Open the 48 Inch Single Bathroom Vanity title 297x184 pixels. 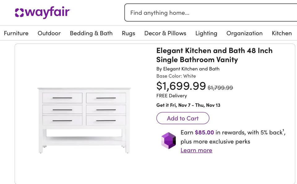(x=214, y=55)
